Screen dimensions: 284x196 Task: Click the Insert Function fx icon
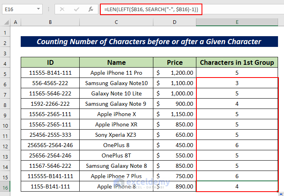pyautogui.click(x=90, y=8)
